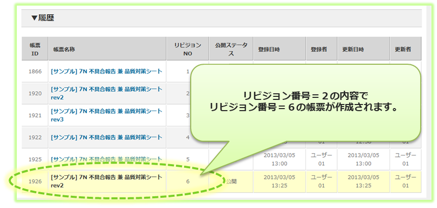Click the リビジョンNO column header
437x208 pixels.
187,49
